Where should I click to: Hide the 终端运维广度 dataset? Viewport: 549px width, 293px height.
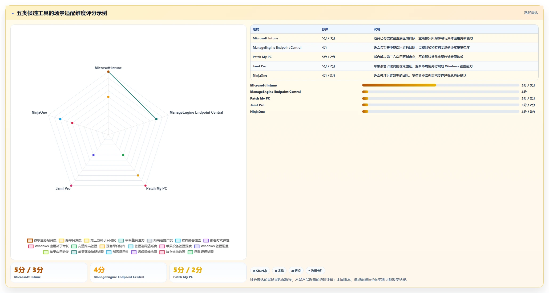(x=160, y=240)
